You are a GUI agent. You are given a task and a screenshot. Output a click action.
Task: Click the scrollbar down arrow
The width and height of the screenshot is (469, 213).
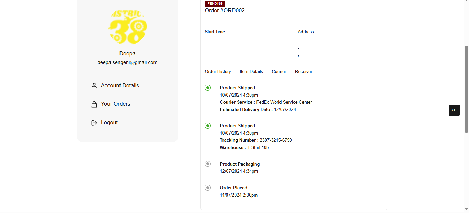(466, 209)
